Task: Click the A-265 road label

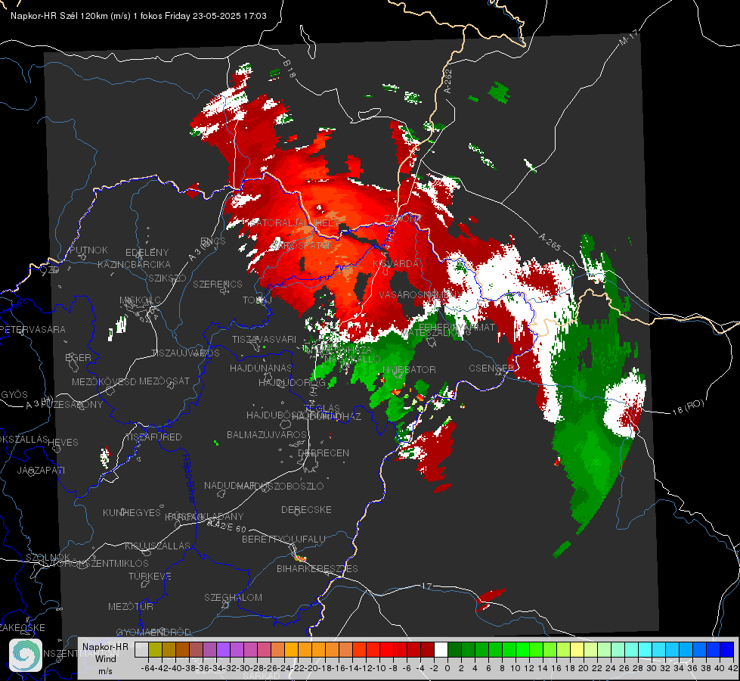Action: tap(550, 242)
